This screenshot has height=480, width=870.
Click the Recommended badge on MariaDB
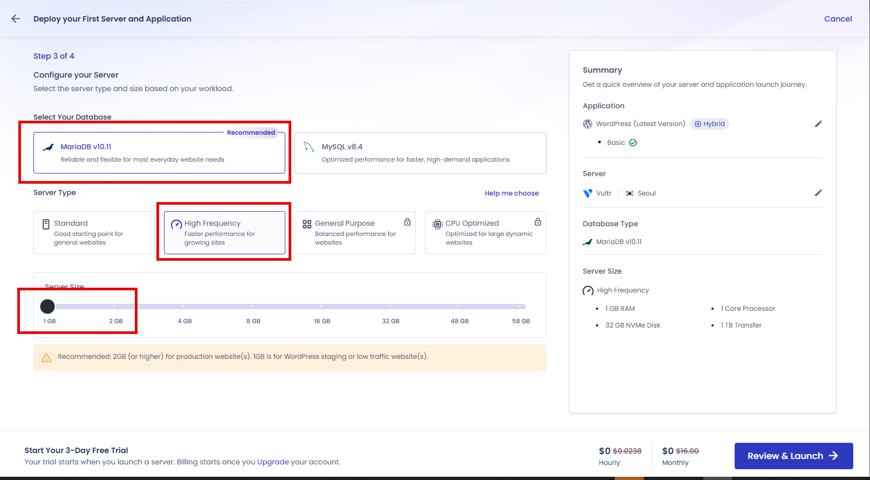coord(251,133)
